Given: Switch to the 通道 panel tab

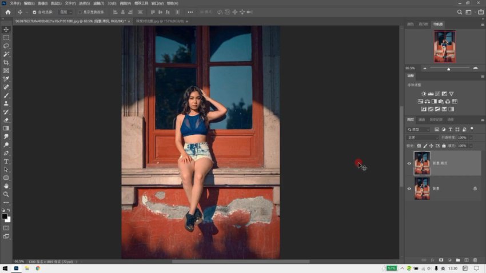Looking at the screenshot, I should pos(422,119).
